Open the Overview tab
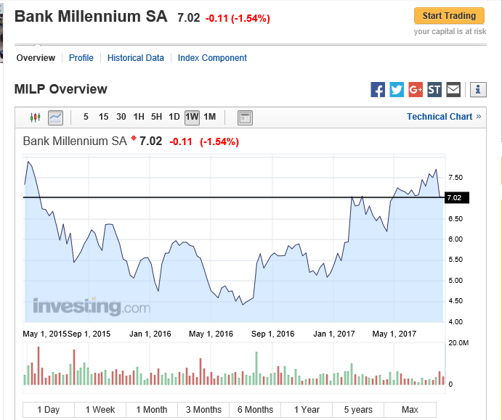Screen dimensions: 502x420 click(x=36, y=58)
